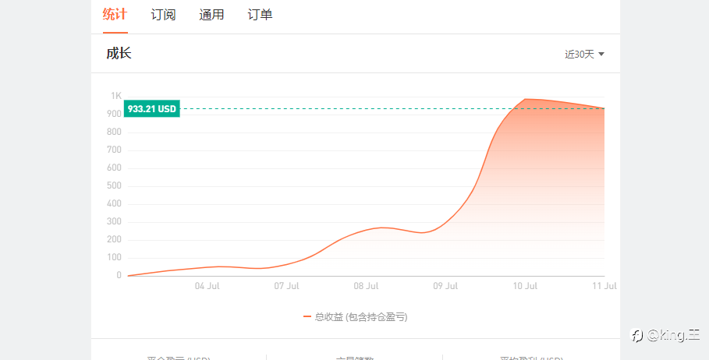
Task: Click the 07 Jul axis label
Action: click(287, 286)
